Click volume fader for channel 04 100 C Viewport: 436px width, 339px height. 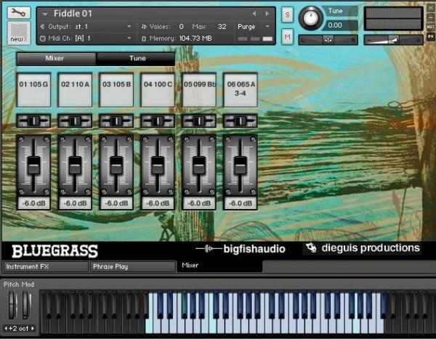click(158, 166)
